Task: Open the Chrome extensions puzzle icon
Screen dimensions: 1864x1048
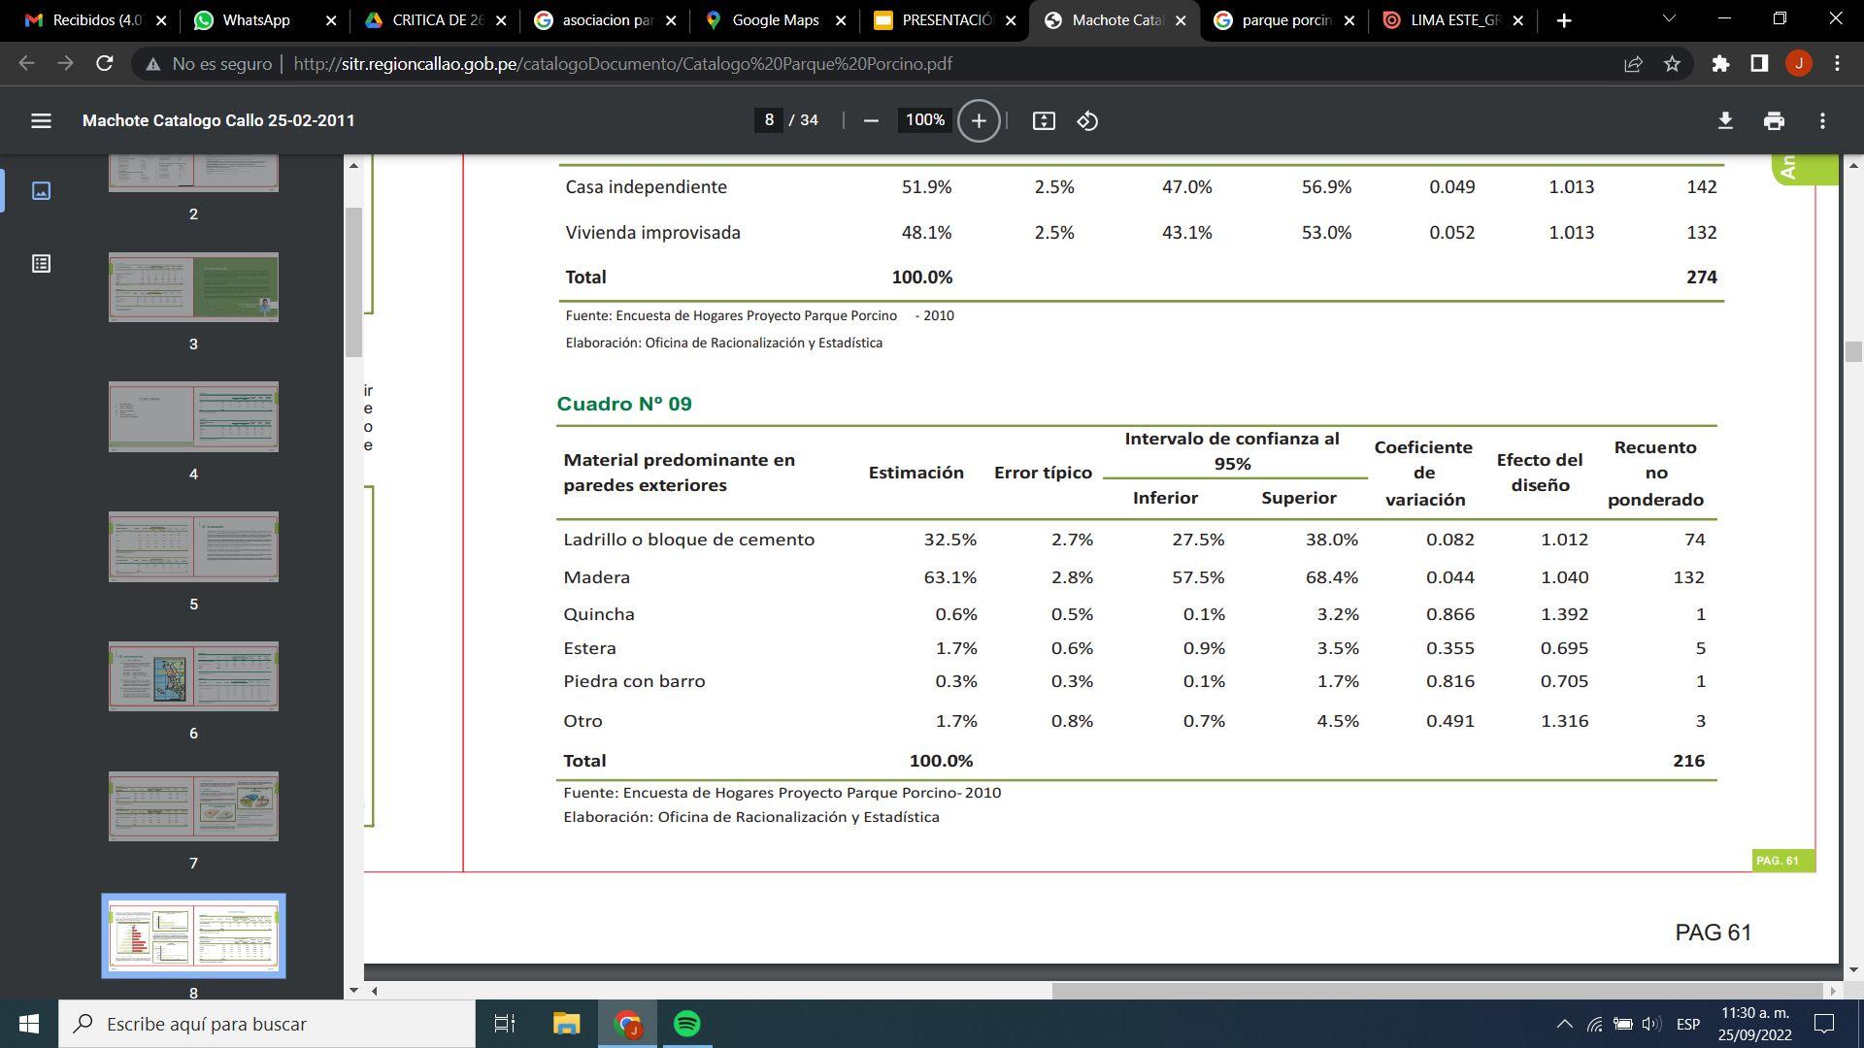Action: tap(1720, 63)
